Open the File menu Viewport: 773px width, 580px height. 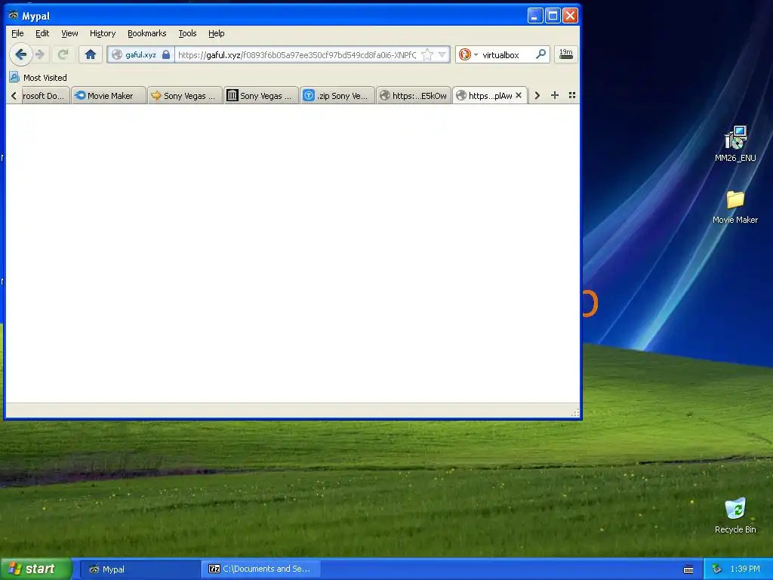pos(18,33)
